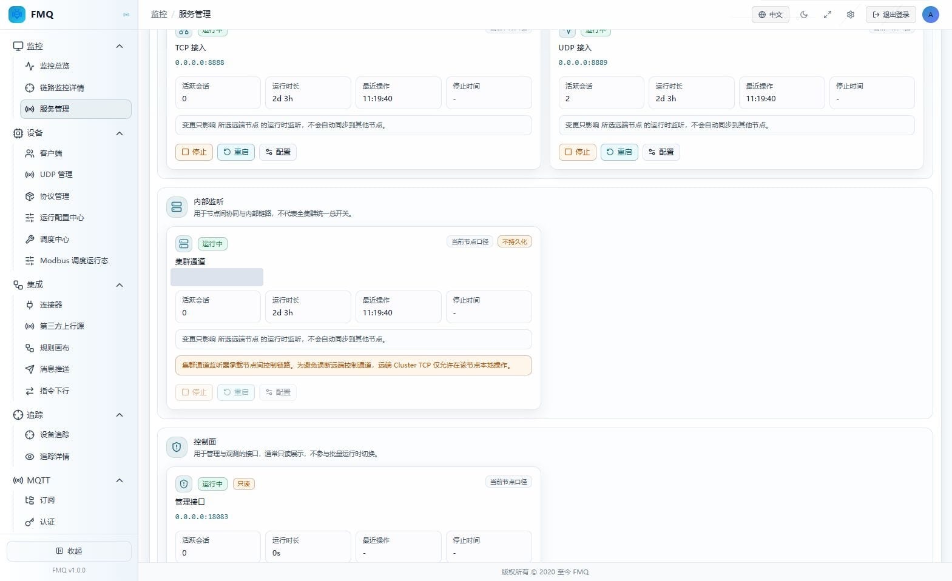Click the 控制面 shield section icon
The height and width of the screenshot is (581, 952).
177,447
